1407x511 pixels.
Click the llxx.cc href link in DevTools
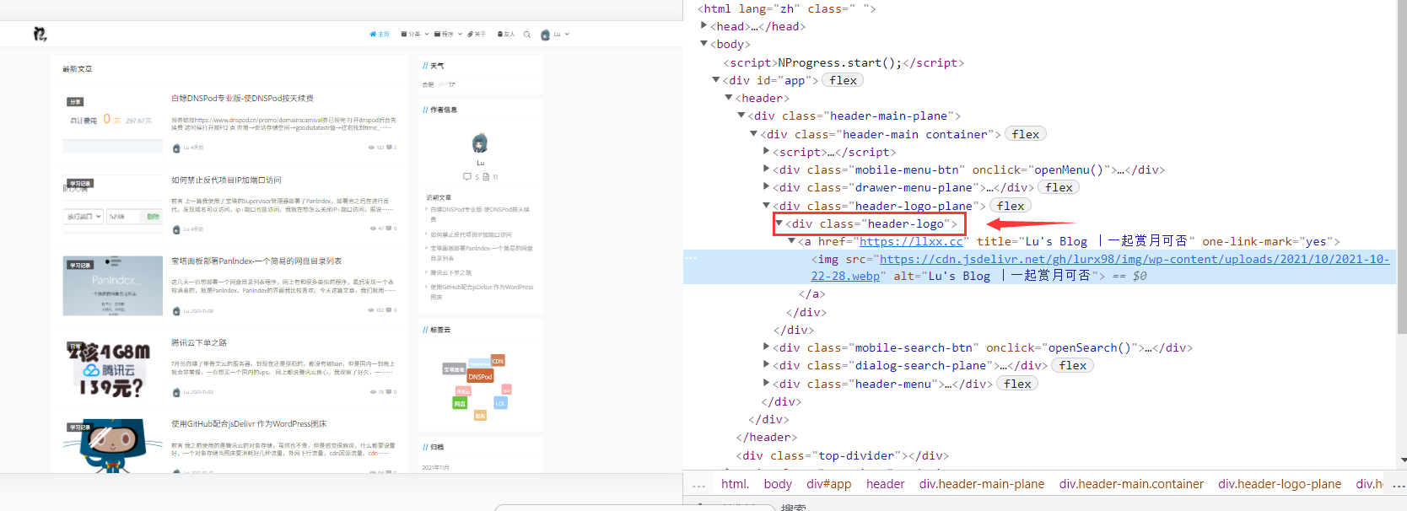911,241
